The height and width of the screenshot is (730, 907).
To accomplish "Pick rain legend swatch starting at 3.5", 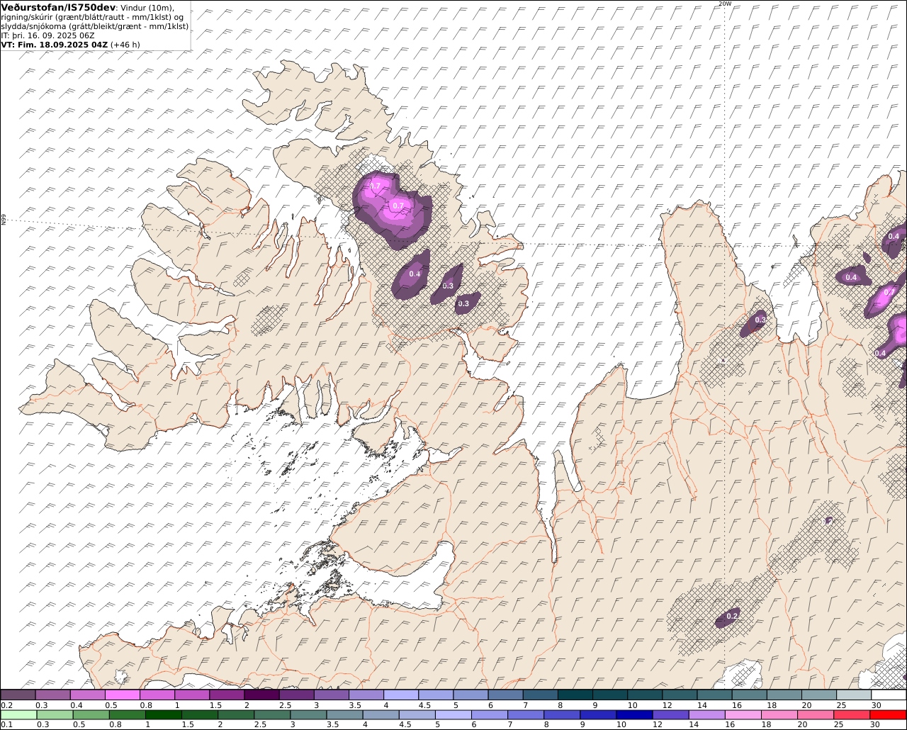I will pyautogui.click(x=344, y=714).
